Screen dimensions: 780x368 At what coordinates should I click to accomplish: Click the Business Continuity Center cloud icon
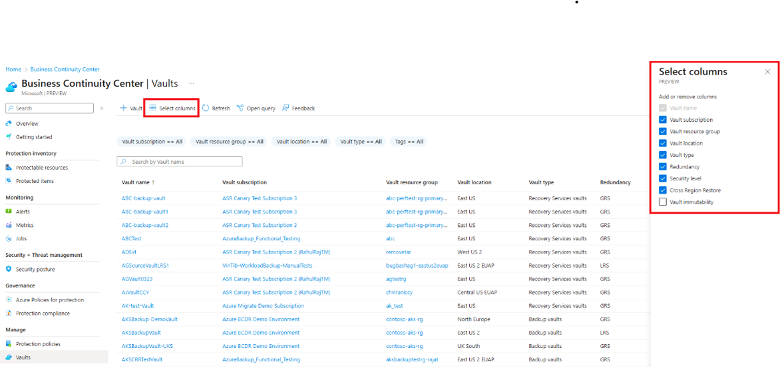(x=11, y=87)
